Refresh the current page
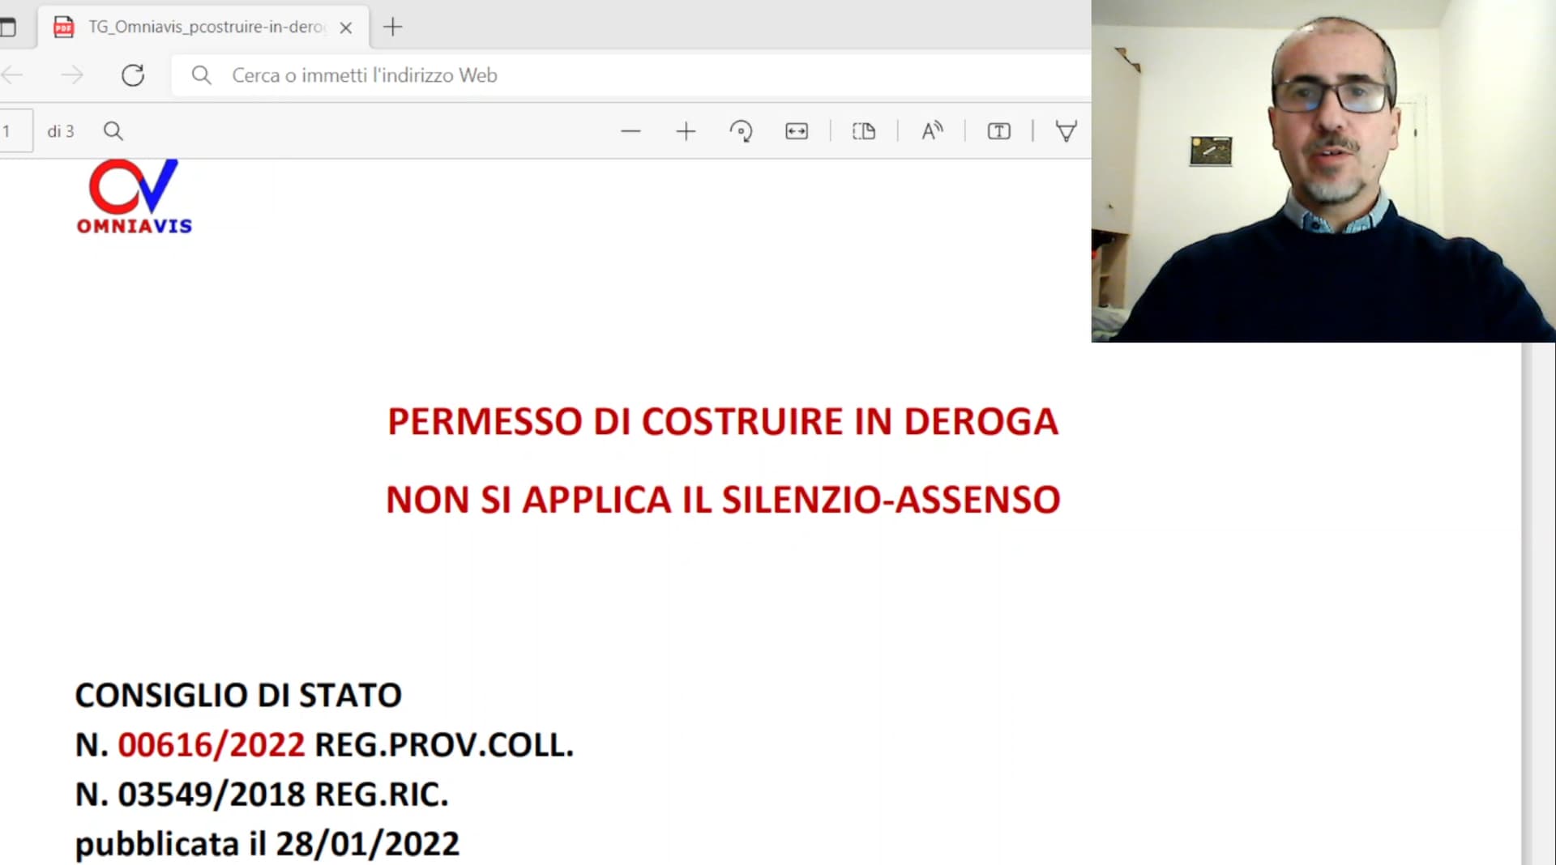The height and width of the screenshot is (865, 1556). (133, 75)
